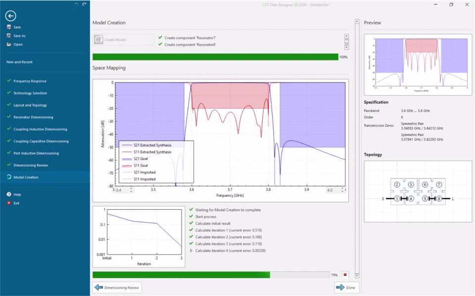Cancel space mapping with red X
475x296 pixels.
point(345,275)
